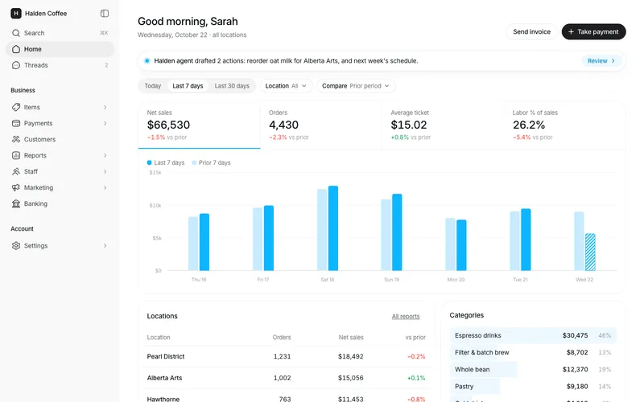The width and height of the screenshot is (644, 402).
Task: Open the Location All dropdown
Action: [286, 86]
